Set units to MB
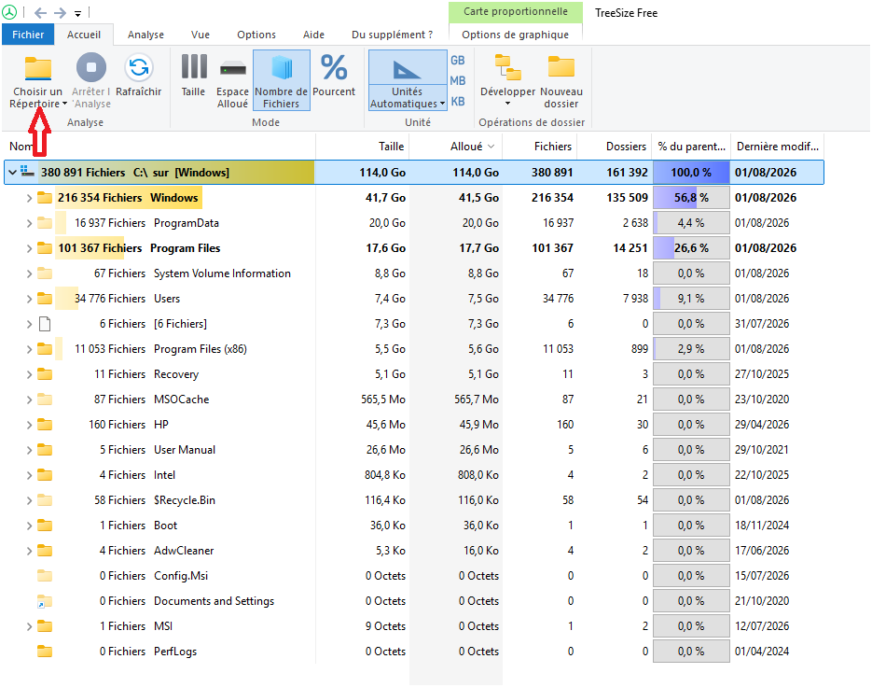The width and height of the screenshot is (872, 687). (458, 80)
